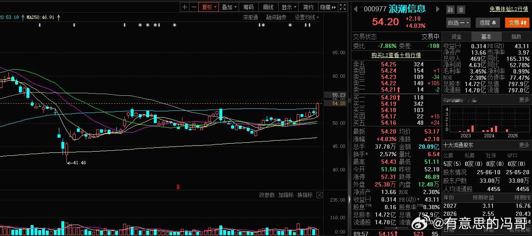532x236 pixels.
Task: Open the 设置均线 moving average settings dropdown
Action: 307,17
